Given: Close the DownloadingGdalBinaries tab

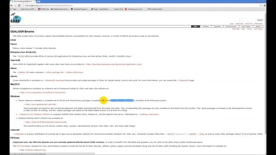Looking at the screenshot, I should 34,1.
